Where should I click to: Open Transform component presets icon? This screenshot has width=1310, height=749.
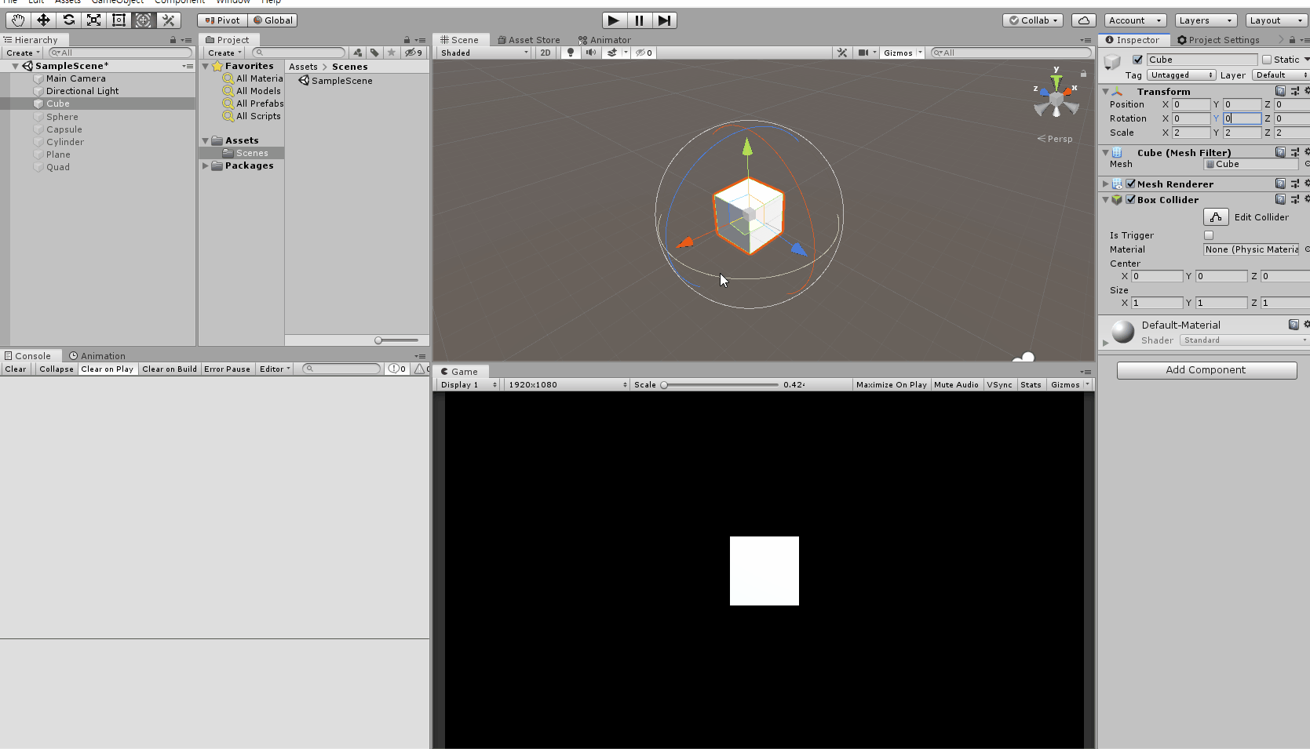(1294, 91)
